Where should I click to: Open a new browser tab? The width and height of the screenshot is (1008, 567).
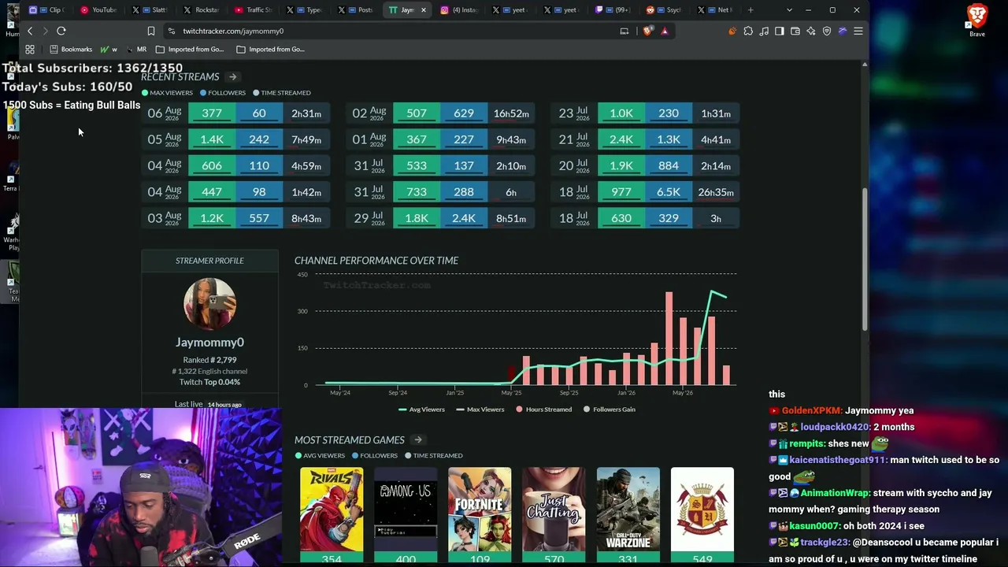750,10
